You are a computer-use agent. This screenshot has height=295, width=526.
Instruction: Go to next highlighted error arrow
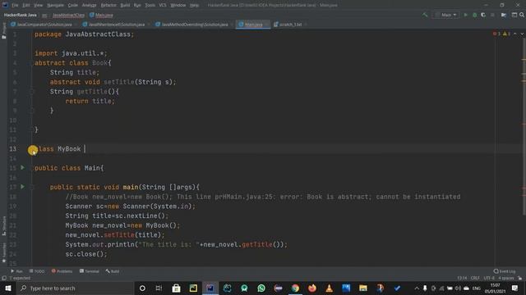pyautogui.click(x=522, y=34)
